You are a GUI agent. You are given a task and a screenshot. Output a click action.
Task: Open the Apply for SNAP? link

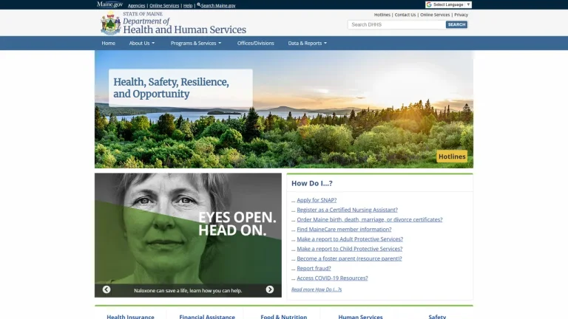317,200
